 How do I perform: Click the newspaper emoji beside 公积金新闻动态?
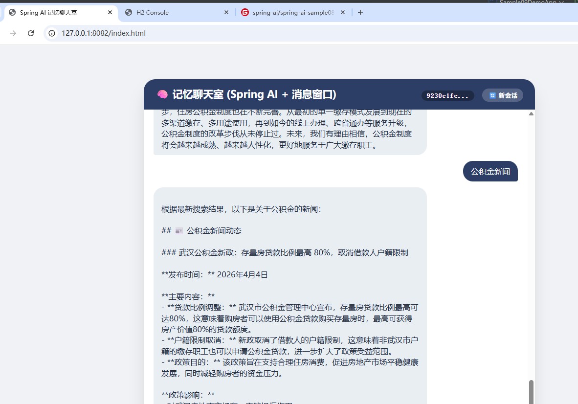178,231
